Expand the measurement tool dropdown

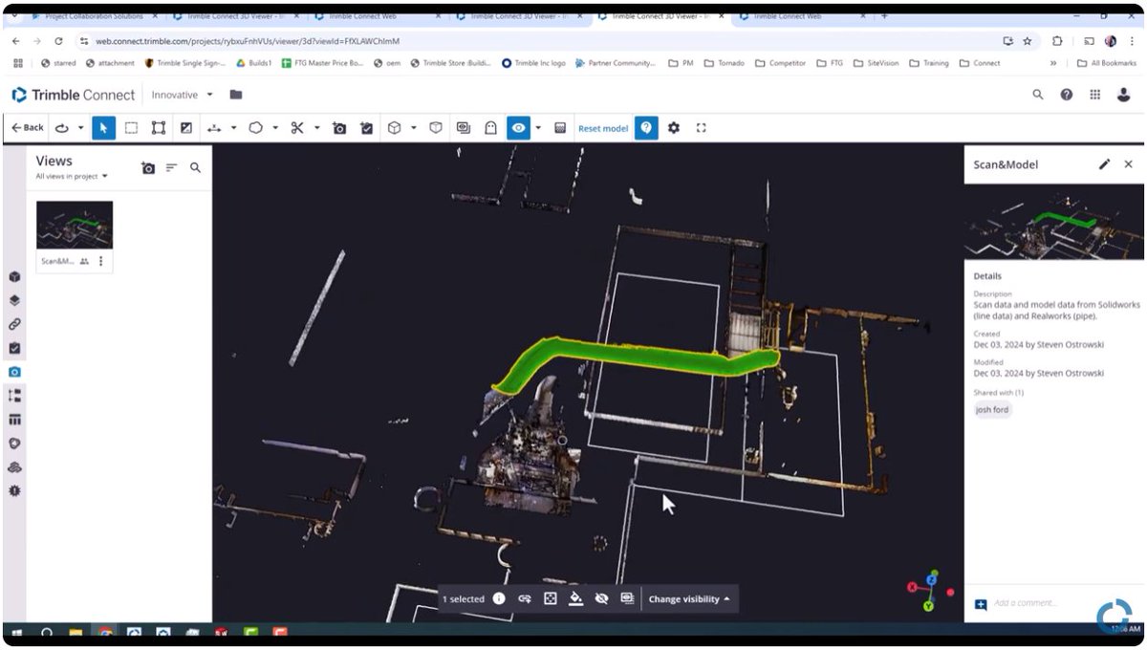point(233,128)
